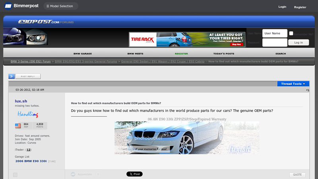
Task: Click the Login link in the top bar
Action: pyautogui.click(x=282, y=7)
